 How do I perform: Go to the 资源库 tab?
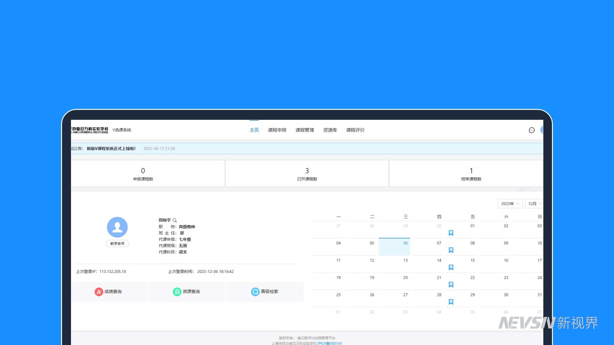(330, 130)
